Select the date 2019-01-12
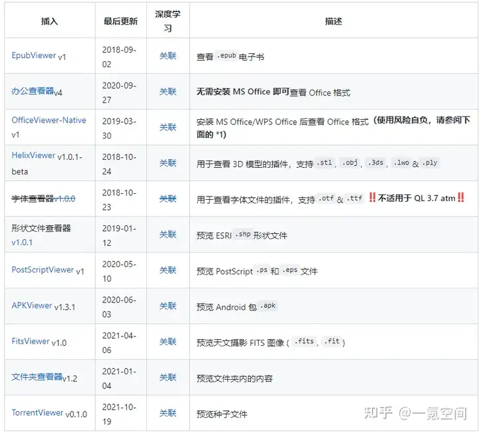Image resolution: width=479 pixels, height=433 pixels. pos(119,236)
